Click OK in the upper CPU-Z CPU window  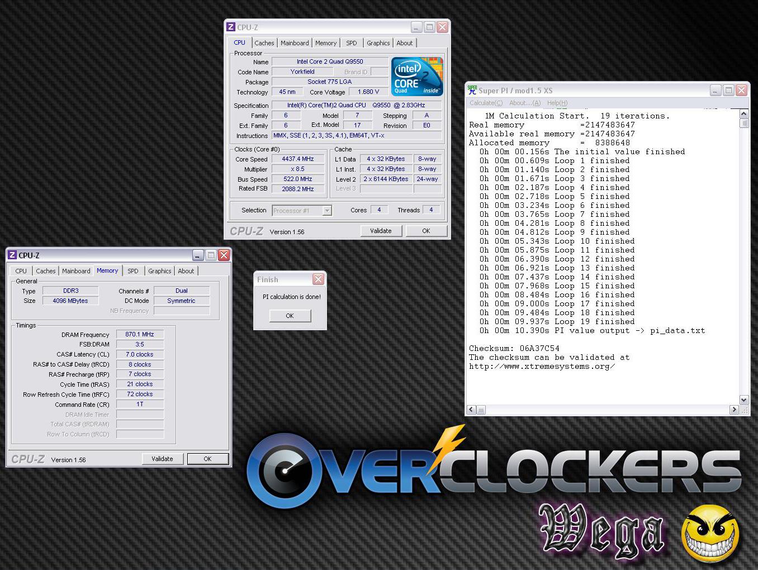[x=426, y=231]
